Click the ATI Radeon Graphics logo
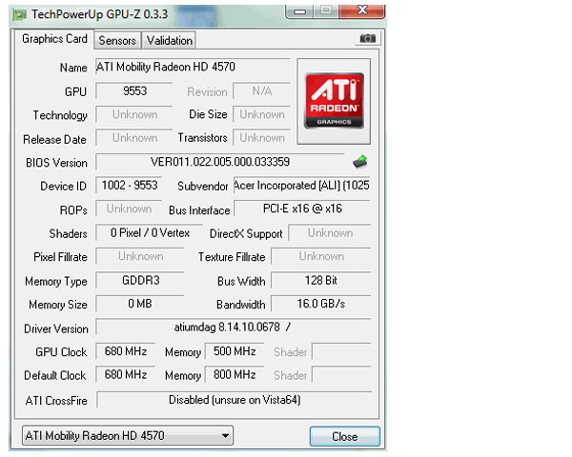The width and height of the screenshot is (572, 457). (x=334, y=101)
